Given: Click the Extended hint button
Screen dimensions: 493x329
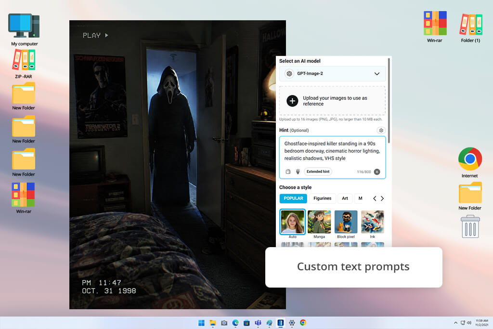Looking at the screenshot, I should pos(318,171).
